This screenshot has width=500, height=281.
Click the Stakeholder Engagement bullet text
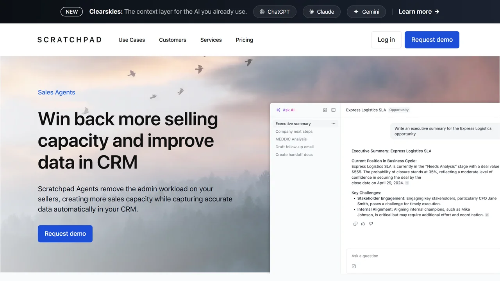click(x=427, y=201)
